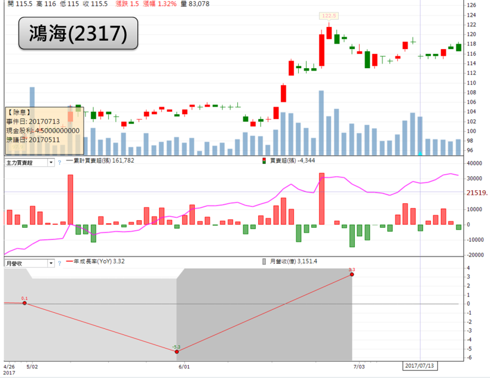This screenshot has height=378, width=490.
Task: Click the 現金股利 4.5000000000 text
Action: point(43,131)
